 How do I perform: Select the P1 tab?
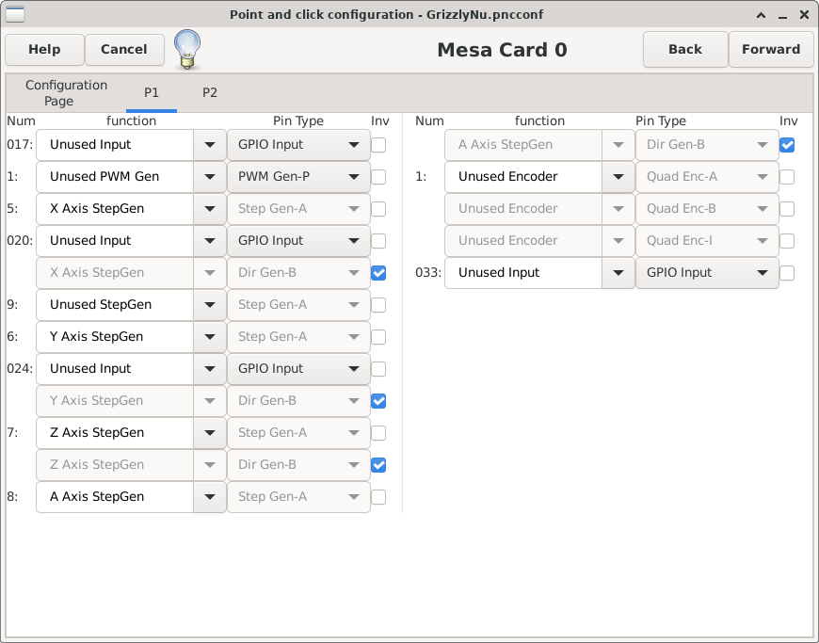[152, 93]
